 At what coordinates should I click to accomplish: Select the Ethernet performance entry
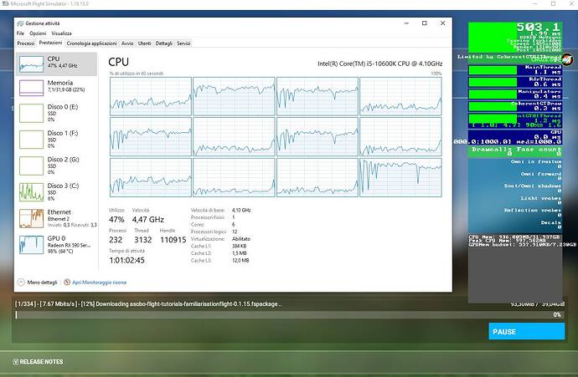(x=57, y=218)
